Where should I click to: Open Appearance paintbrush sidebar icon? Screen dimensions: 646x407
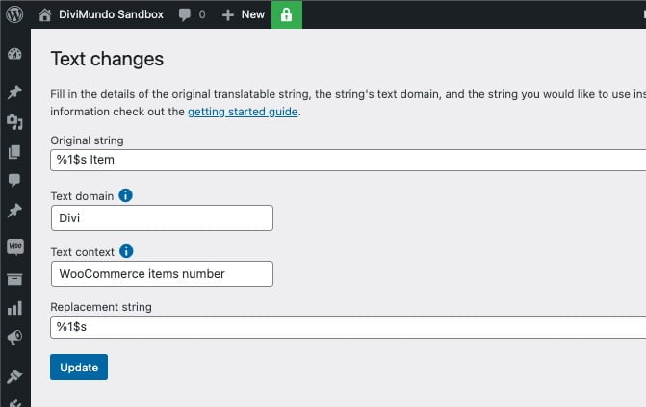14,376
